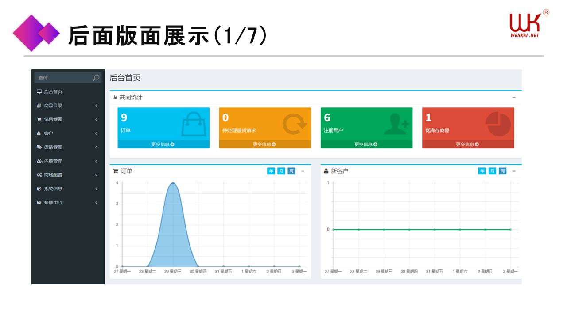Collapse the 共同统计 panel with minus button
This screenshot has width=567, height=318.
(x=514, y=97)
